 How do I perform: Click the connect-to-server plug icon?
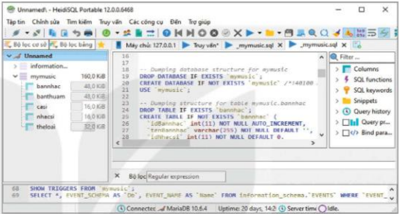pos(16,33)
